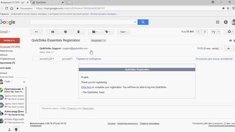The height and width of the screenshot is (132, 235).
Task: Open 'Дополнительная информация' link
Action: 221,126
